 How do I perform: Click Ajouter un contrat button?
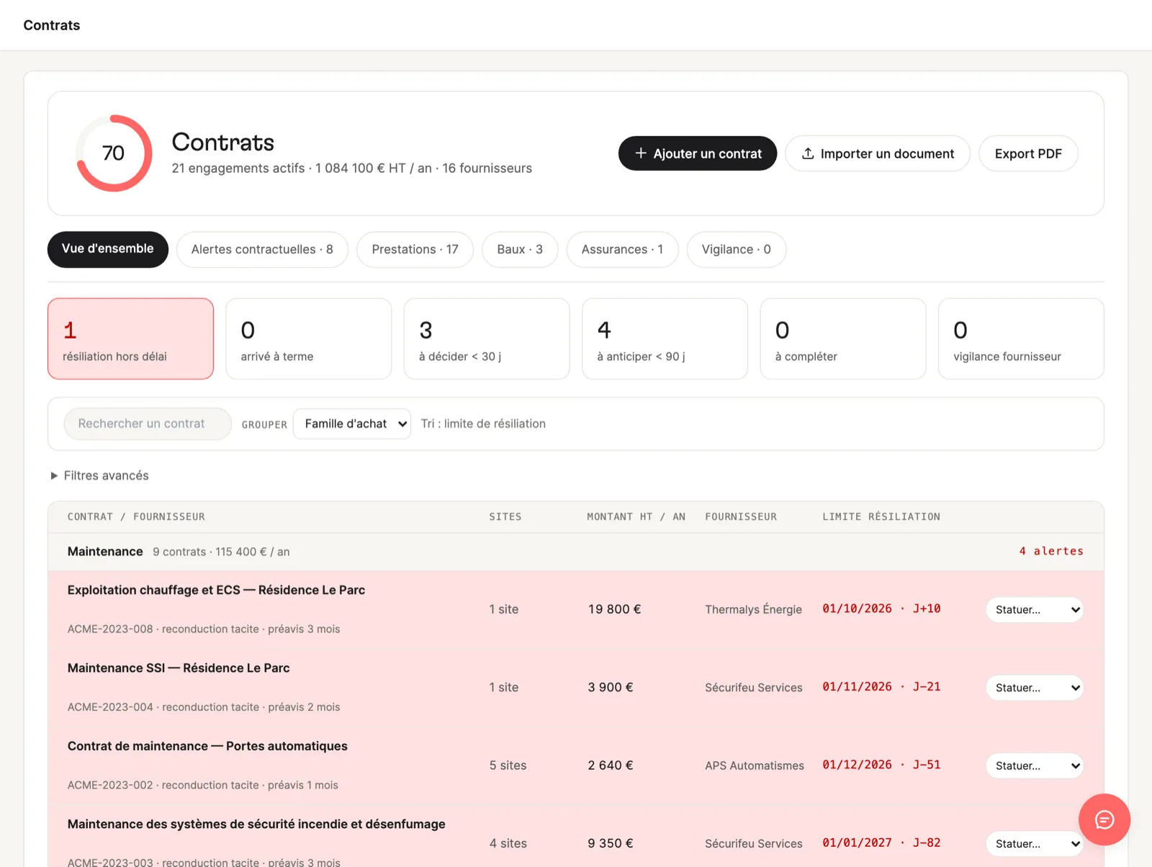coord(697,153)
